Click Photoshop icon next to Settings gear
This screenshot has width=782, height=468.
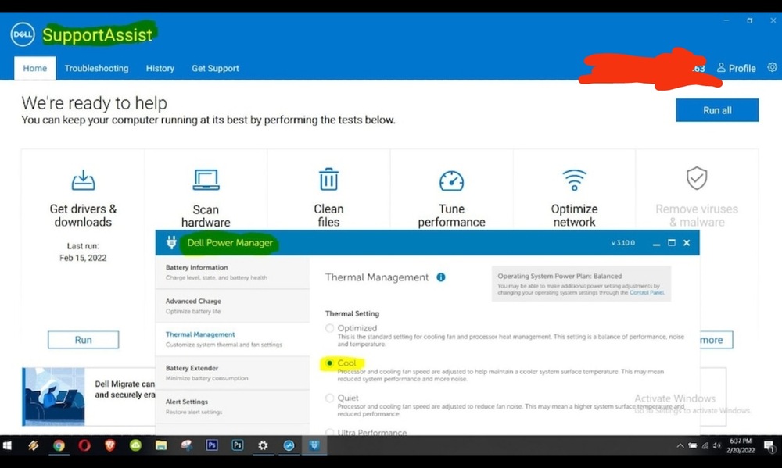coord(238,445)
